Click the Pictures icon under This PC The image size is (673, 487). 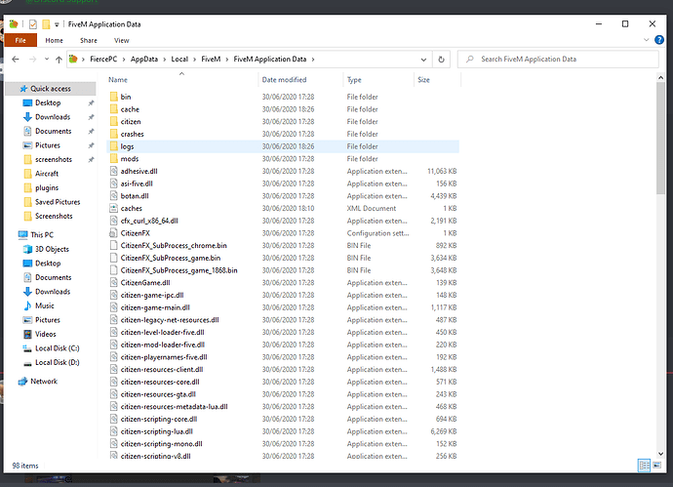pos(27,320)
